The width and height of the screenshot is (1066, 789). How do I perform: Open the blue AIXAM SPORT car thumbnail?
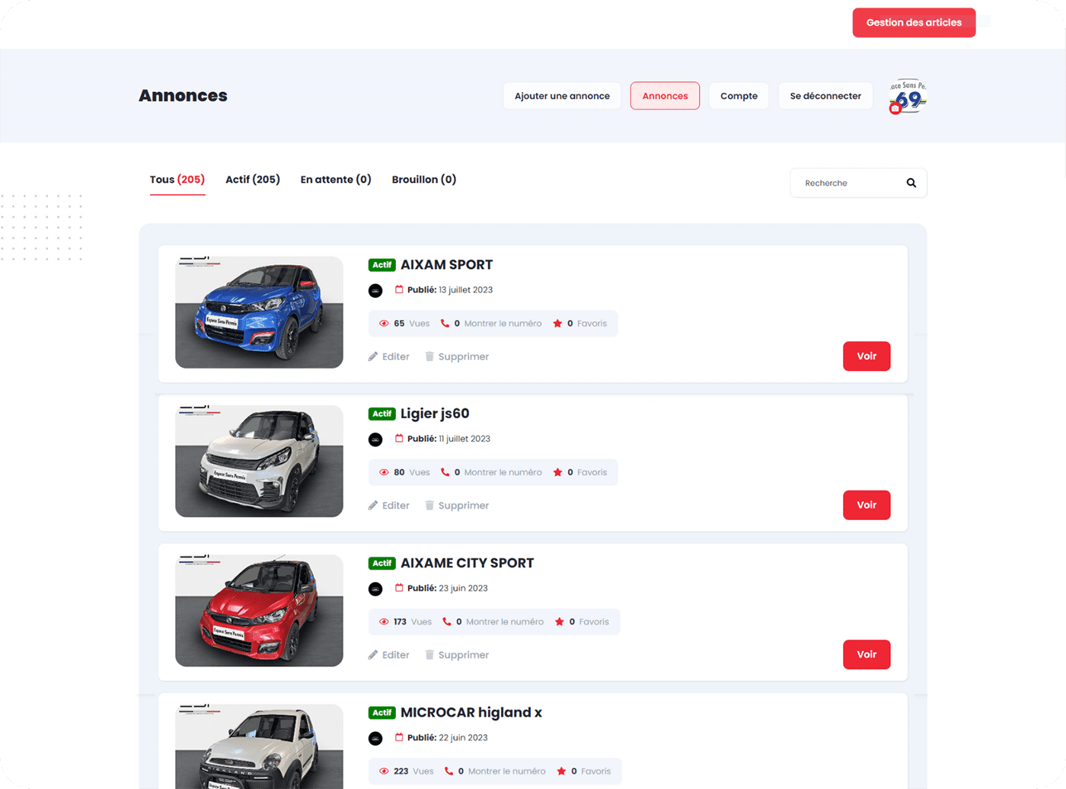point(259,312)
